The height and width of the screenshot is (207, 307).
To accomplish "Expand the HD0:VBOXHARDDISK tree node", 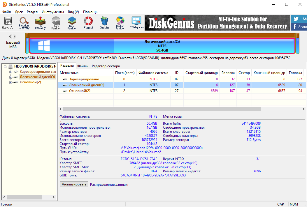I will [5, 67].
